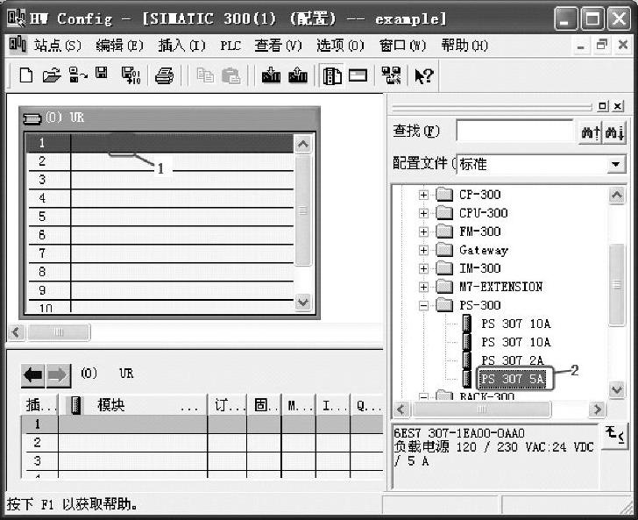Click the rack scrollbar up arrow
The width and height of the screenshot is (638, 520).
click(303, 144)
